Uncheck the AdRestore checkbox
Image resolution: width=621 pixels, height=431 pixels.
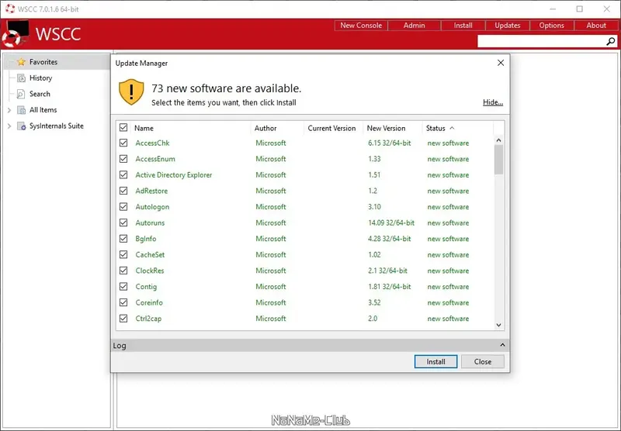point(123,191)
